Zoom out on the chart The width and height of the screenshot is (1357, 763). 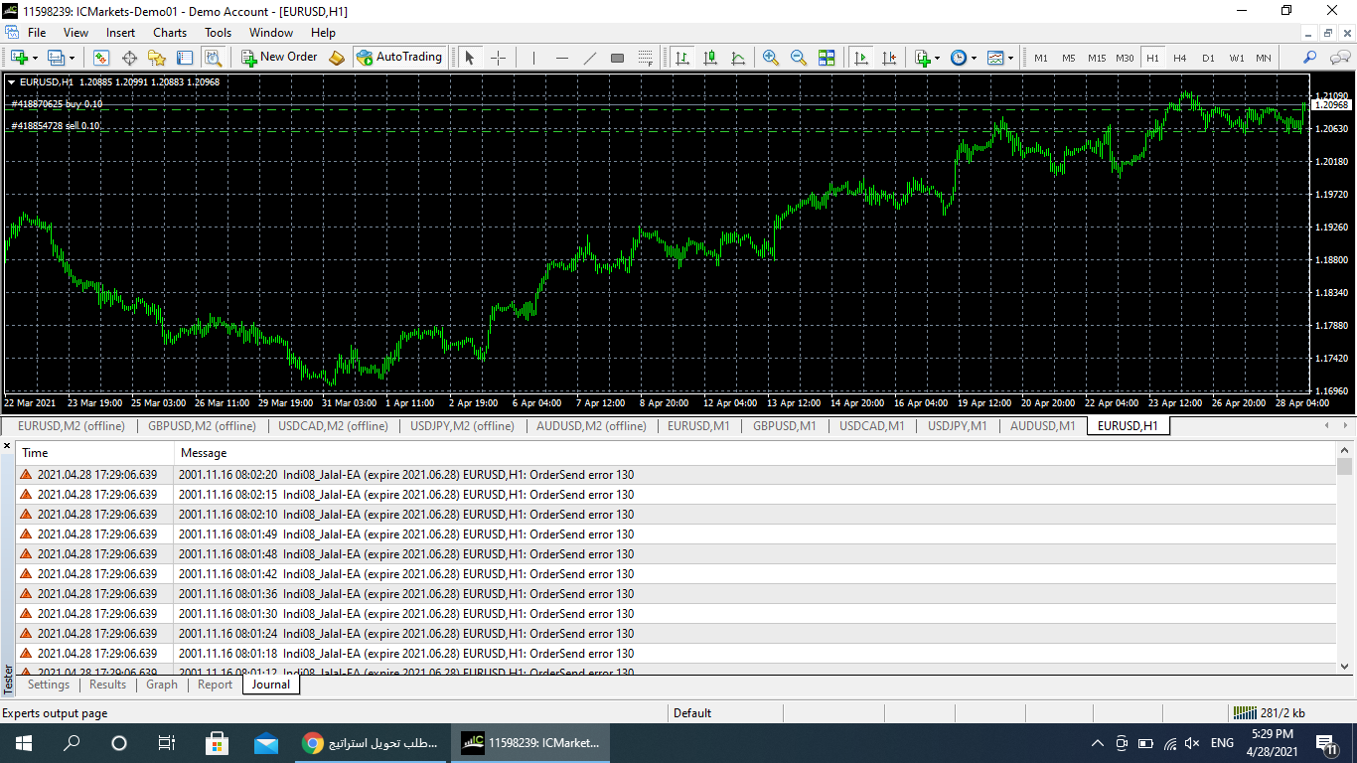pyautogui.click(x=799, y=58)
